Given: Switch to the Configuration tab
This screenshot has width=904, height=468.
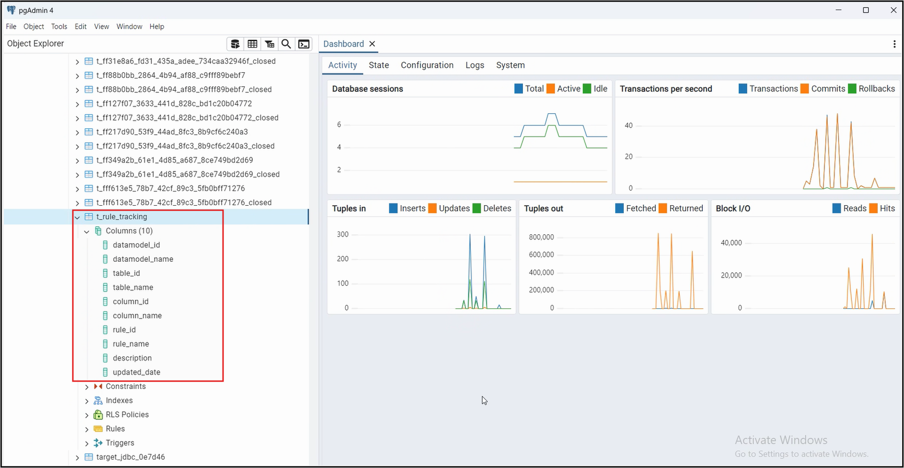Looking at the screenshot, I should click(426, 65).
